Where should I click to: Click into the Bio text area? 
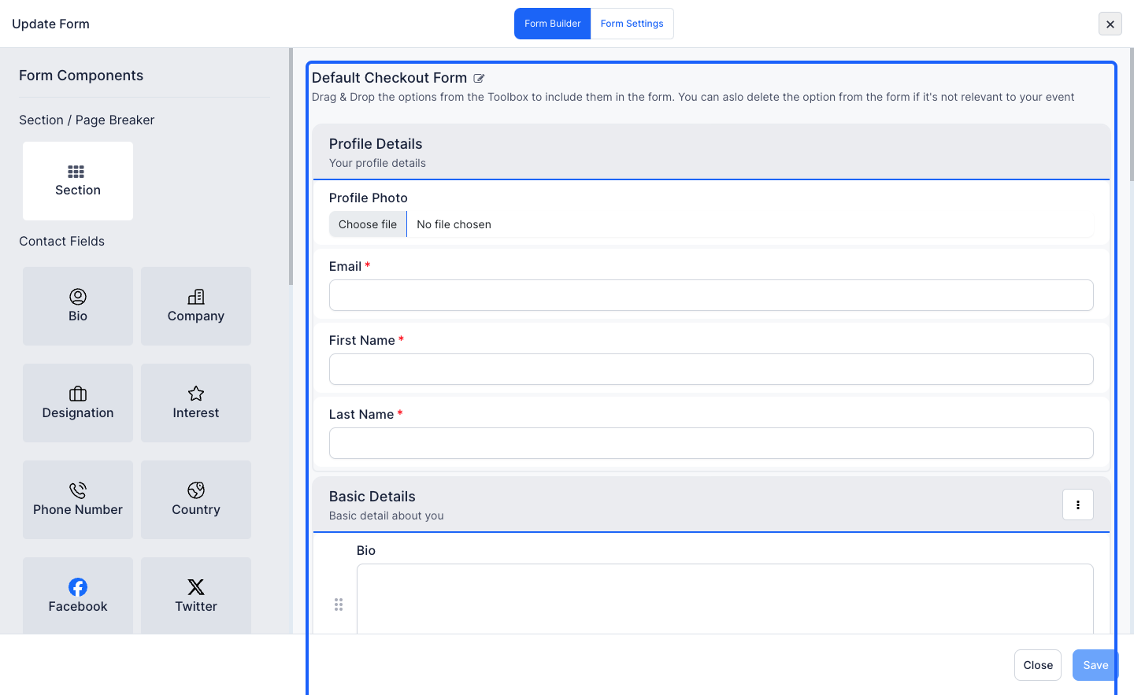pyautogui.click(x=724, y=599)
